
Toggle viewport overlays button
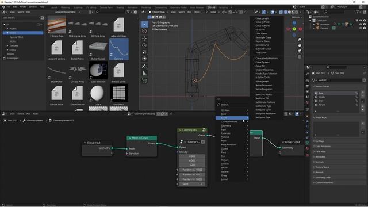(273, 12)
